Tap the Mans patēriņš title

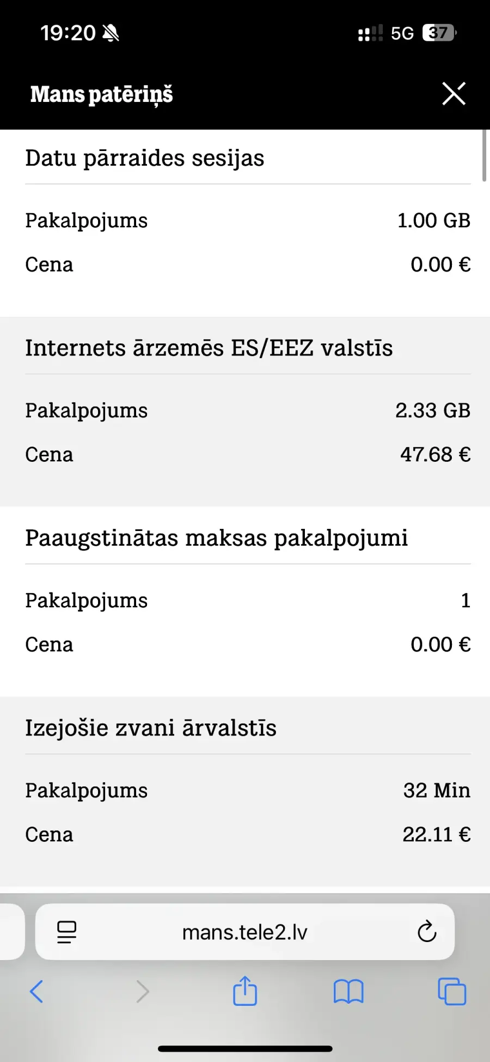pyautogui.click(x=102, y=94)
